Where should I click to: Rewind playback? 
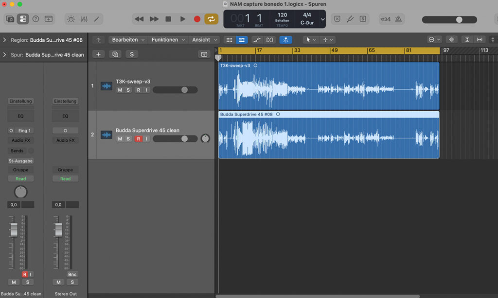click(139, 19)
